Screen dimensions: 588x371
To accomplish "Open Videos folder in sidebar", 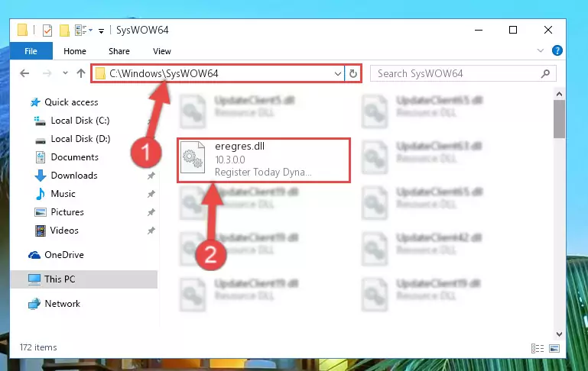I will [64, 231].
